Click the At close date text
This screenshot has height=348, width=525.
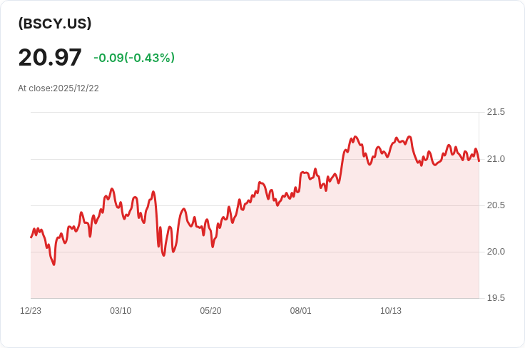58,88
